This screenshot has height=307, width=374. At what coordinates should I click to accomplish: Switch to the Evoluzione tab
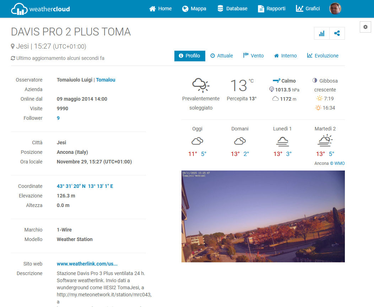322,56
